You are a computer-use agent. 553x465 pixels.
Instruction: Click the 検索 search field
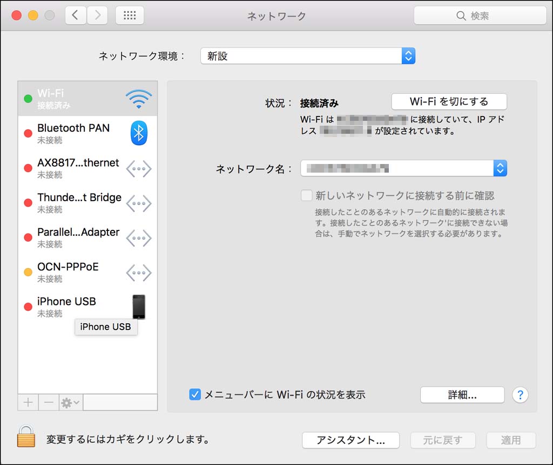(x=480, y=16)
